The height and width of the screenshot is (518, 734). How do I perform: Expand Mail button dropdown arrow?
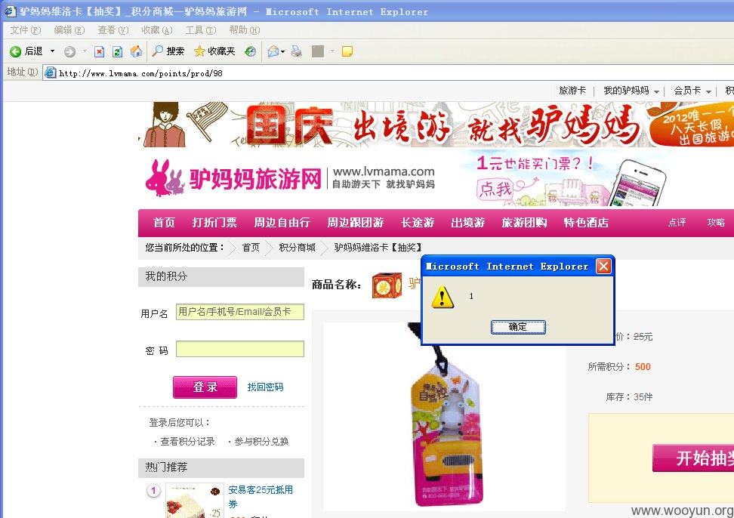click(282, 51)
